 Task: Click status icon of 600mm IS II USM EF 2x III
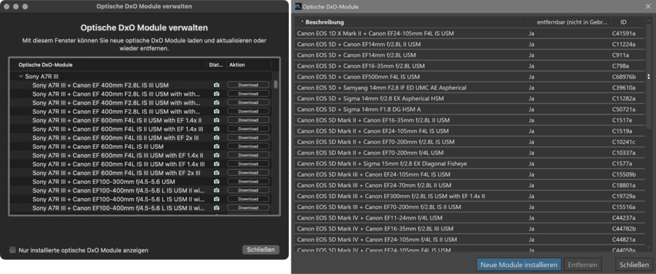[x=217, y=137]
